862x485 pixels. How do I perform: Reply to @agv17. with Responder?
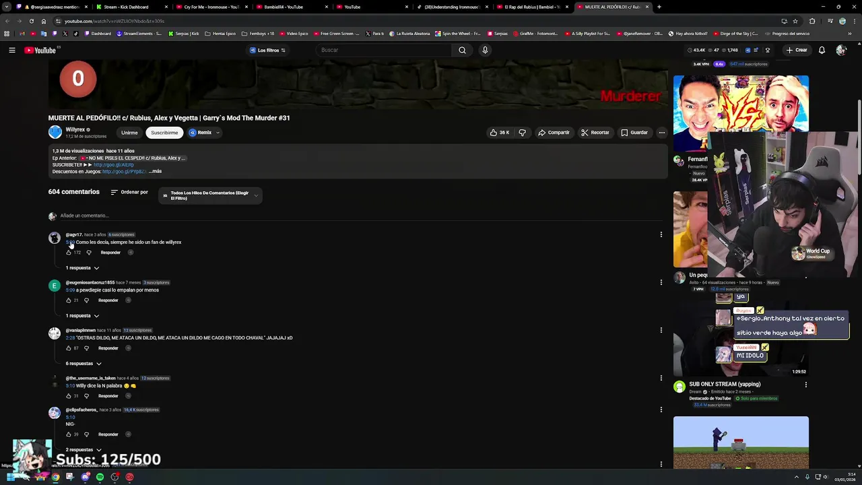110,253
